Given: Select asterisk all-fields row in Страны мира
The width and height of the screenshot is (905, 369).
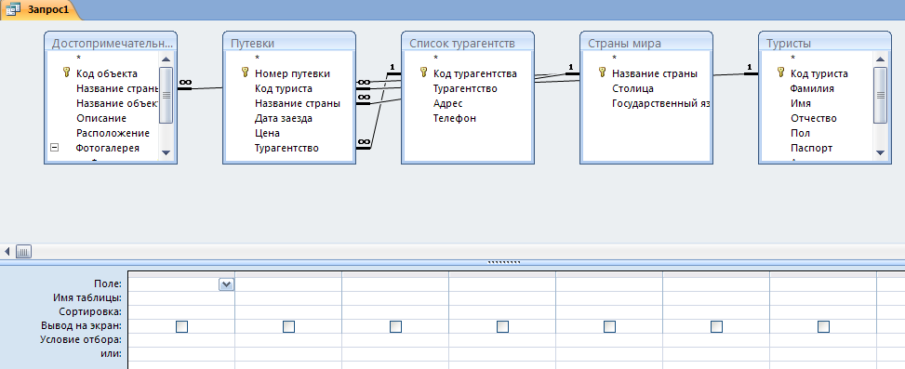Looking at the screenshot, I should click(615, 59).
